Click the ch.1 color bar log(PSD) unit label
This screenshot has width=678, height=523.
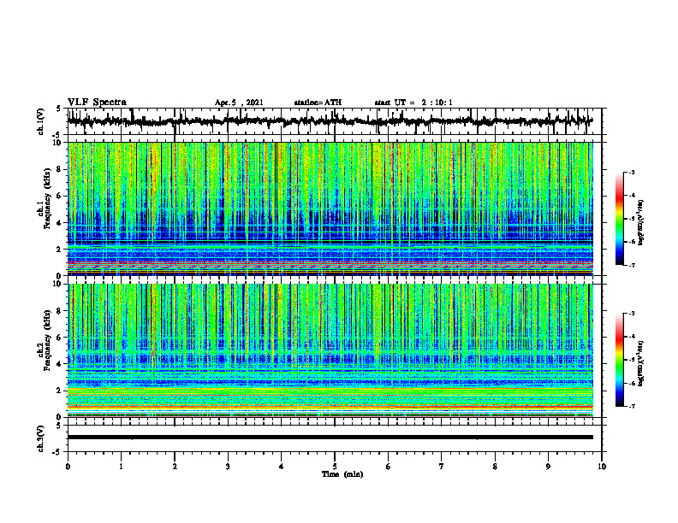(x=641, y=223)
